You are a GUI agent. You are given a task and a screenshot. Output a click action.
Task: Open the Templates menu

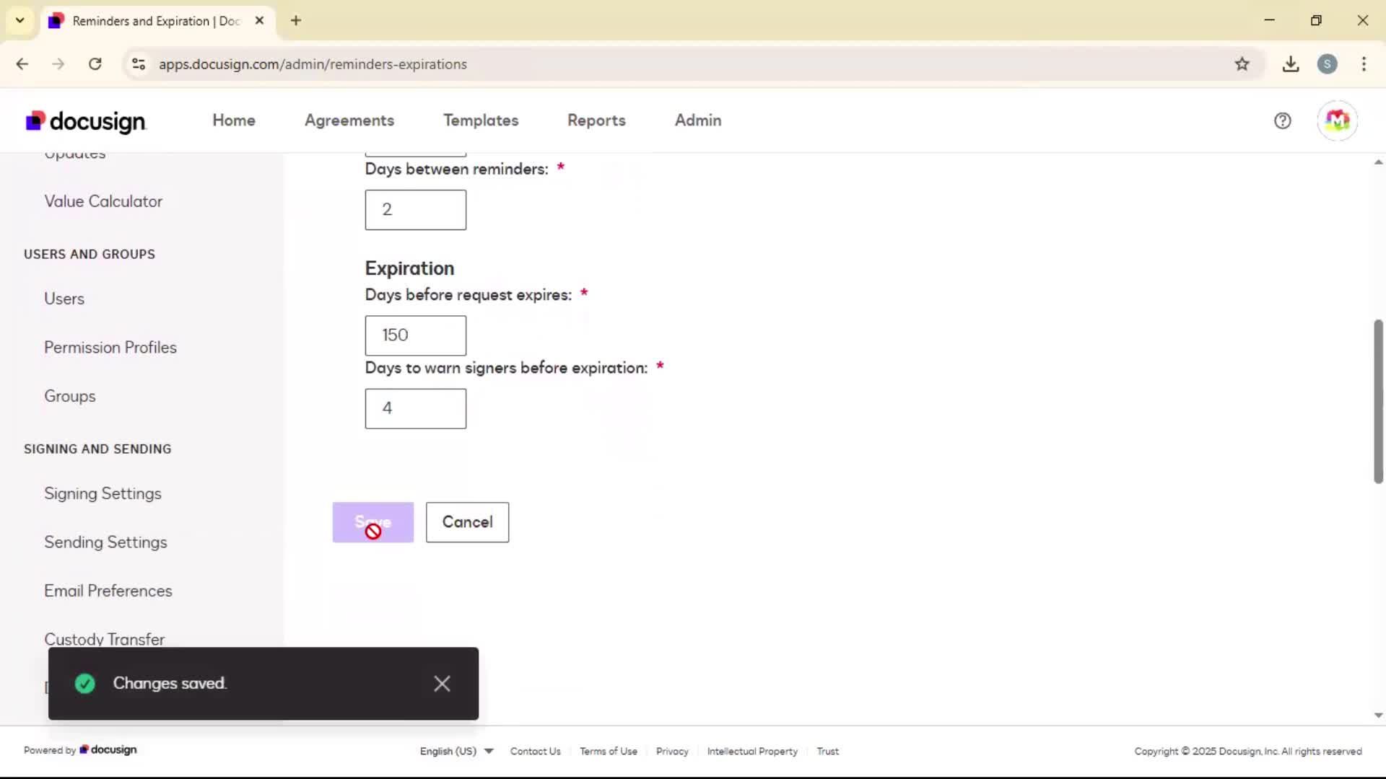pyautogui.click(x=481, y=120)
